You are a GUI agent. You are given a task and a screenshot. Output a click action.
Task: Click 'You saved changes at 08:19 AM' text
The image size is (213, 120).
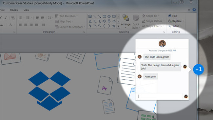(x=162, y=50)
